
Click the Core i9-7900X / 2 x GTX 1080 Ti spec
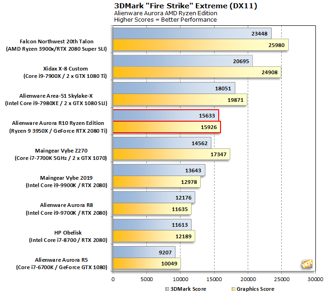(x=65, y=76)
